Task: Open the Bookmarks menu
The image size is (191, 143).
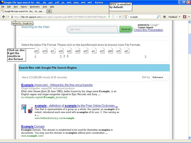Action: click(35, 7)
